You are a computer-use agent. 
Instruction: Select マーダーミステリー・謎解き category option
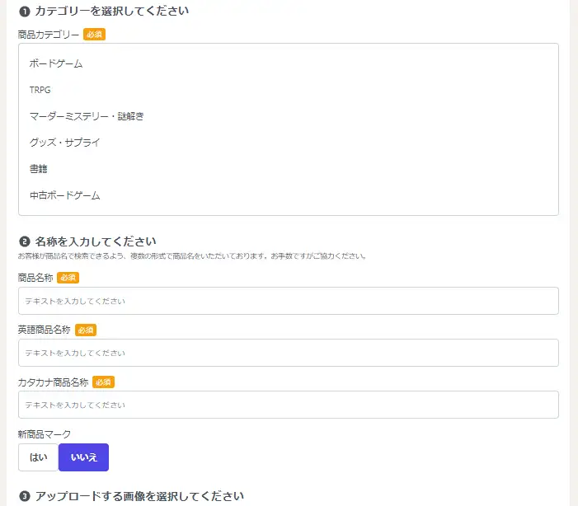point(87,116)
